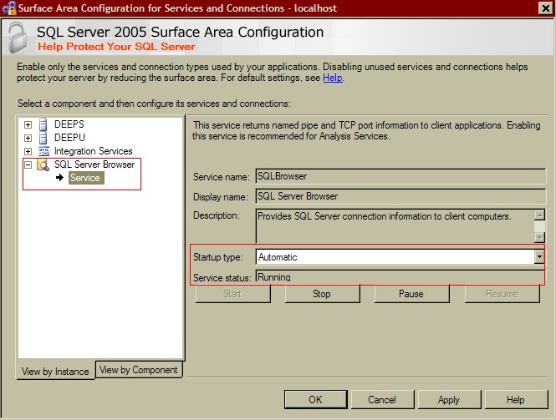Click the Display name field

pyautogui.click(x=400, y=196)
